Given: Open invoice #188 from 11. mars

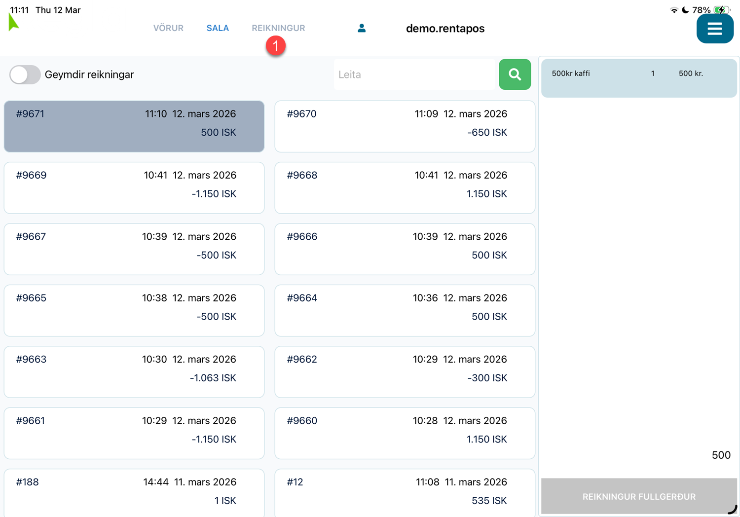Looking at the screenshot, I should point(134,492).
